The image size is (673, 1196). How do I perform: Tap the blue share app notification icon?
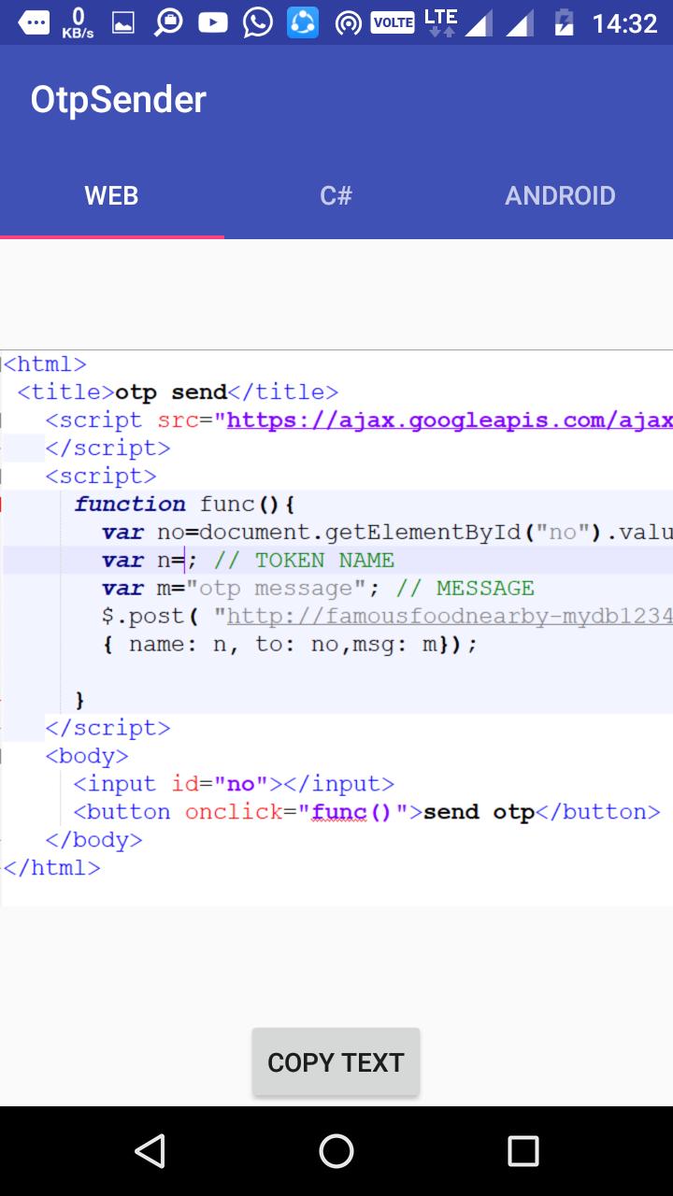pyautogui.click(x=303, y=22)
